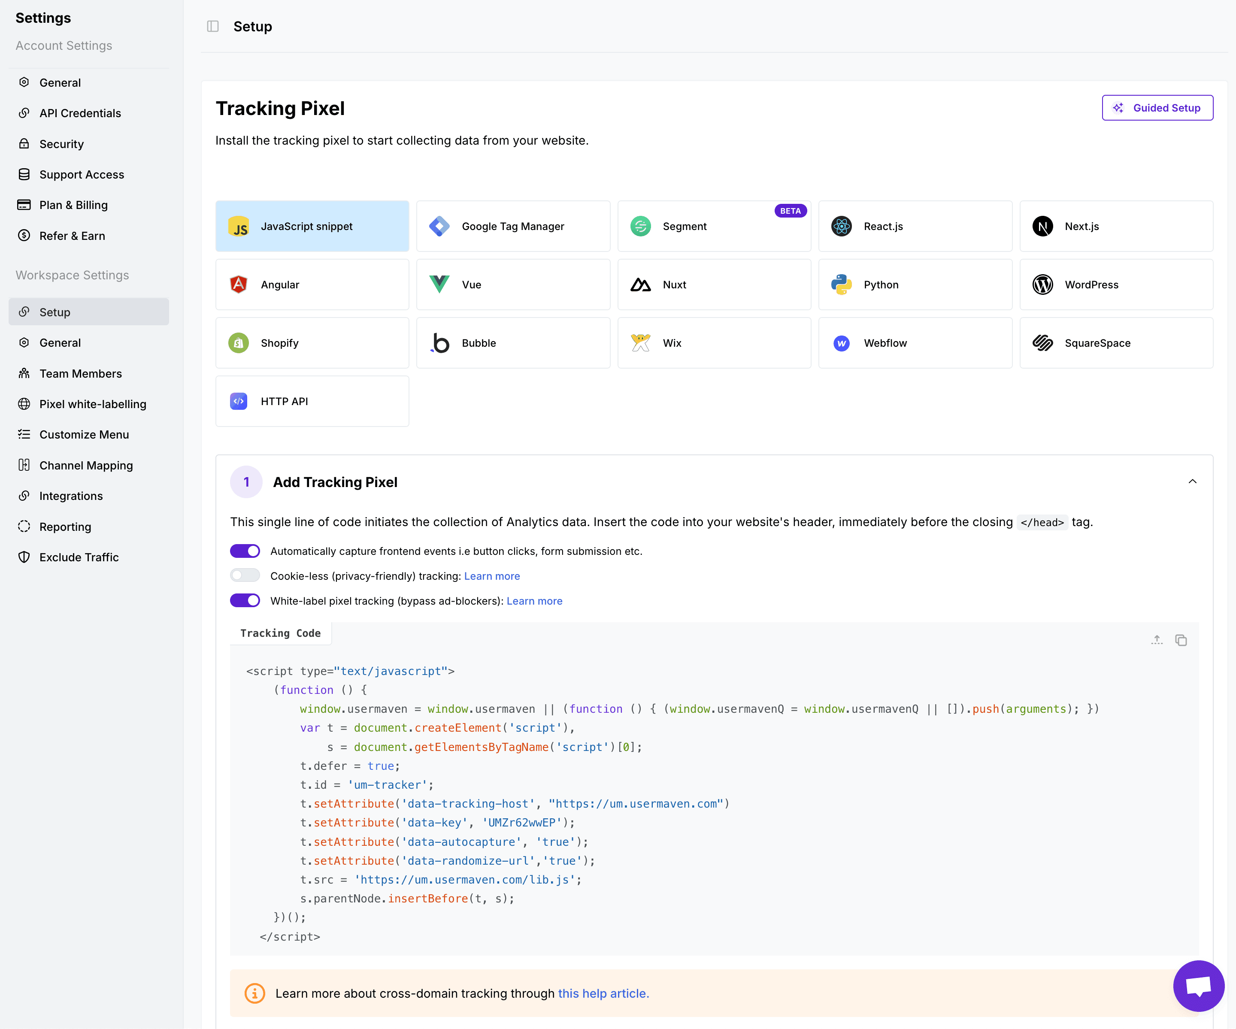The image size is (1236, 1029).
Task: Select the Tracking Code tab
Action: pyautogui.click(x=280, y=633)
